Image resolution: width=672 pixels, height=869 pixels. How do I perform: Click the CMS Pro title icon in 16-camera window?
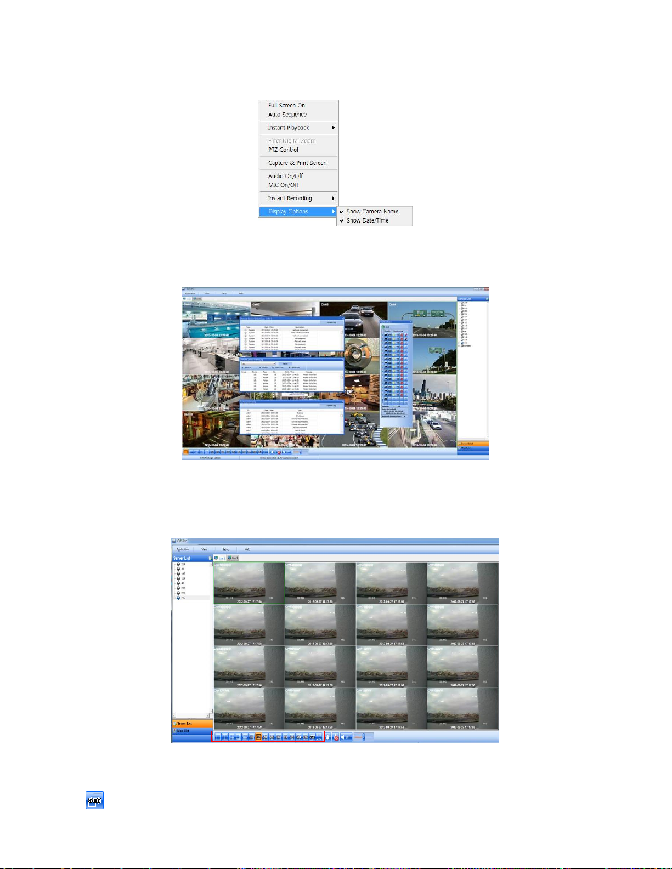pos(174,541)
